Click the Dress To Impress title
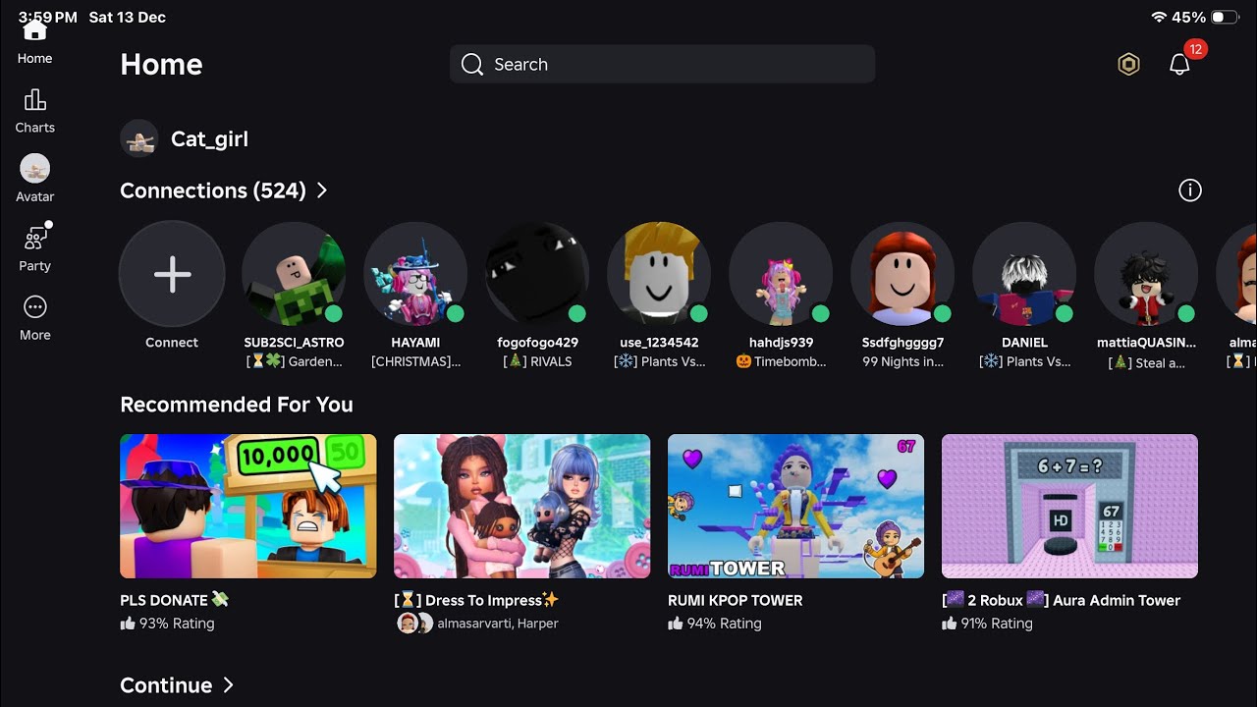The height and width of the screenshot is (707, 1257). point(476,600)
